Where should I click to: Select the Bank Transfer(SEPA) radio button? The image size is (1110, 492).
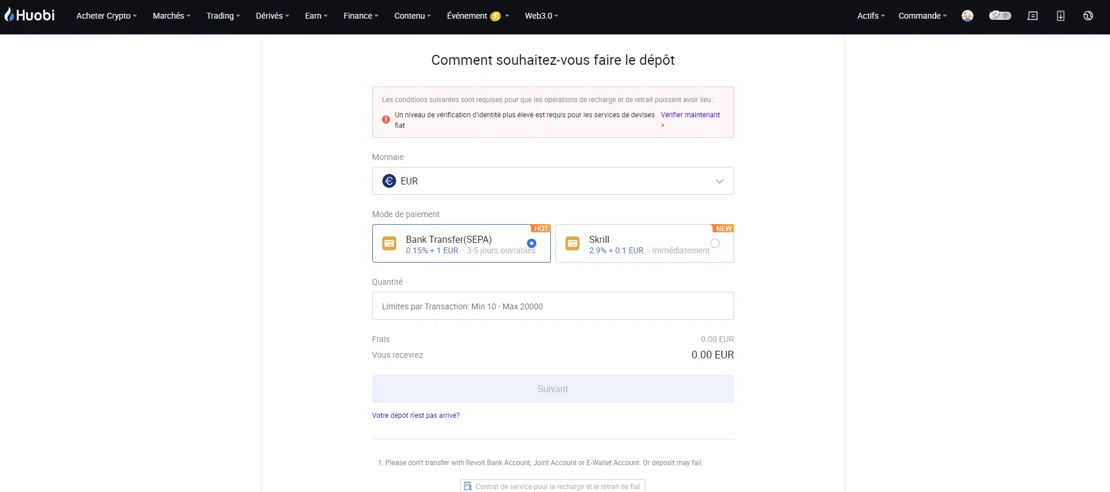click(x=532, y=243)
